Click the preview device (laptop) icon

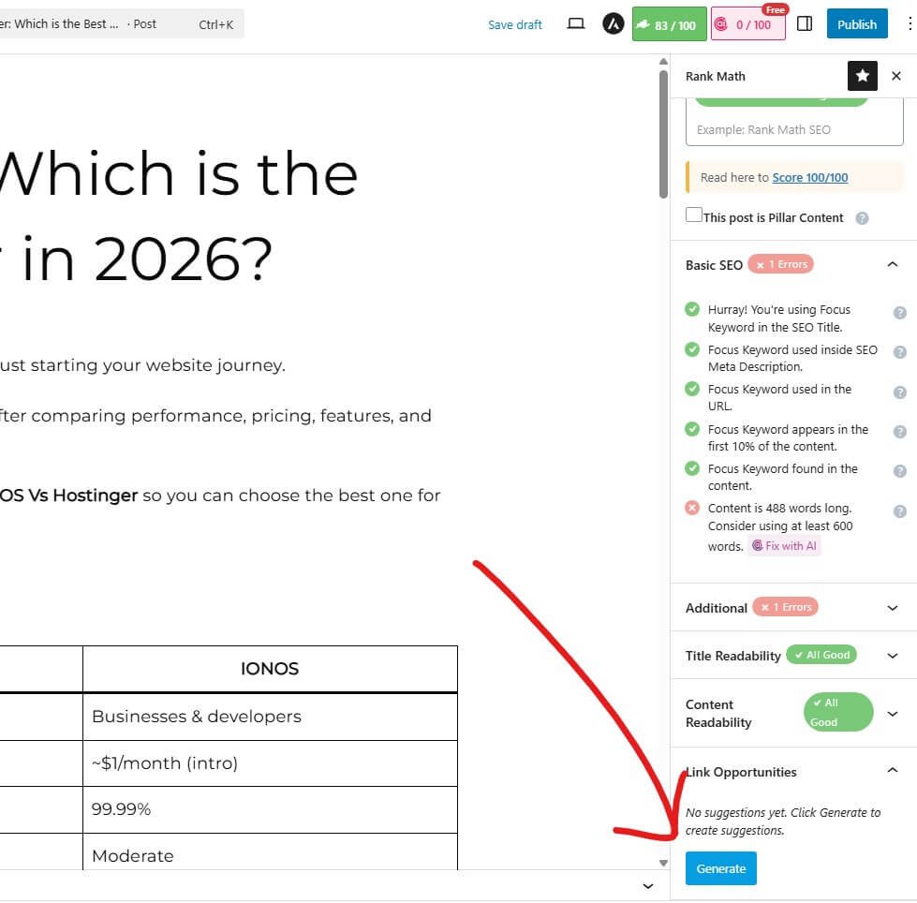pos(575,24)
